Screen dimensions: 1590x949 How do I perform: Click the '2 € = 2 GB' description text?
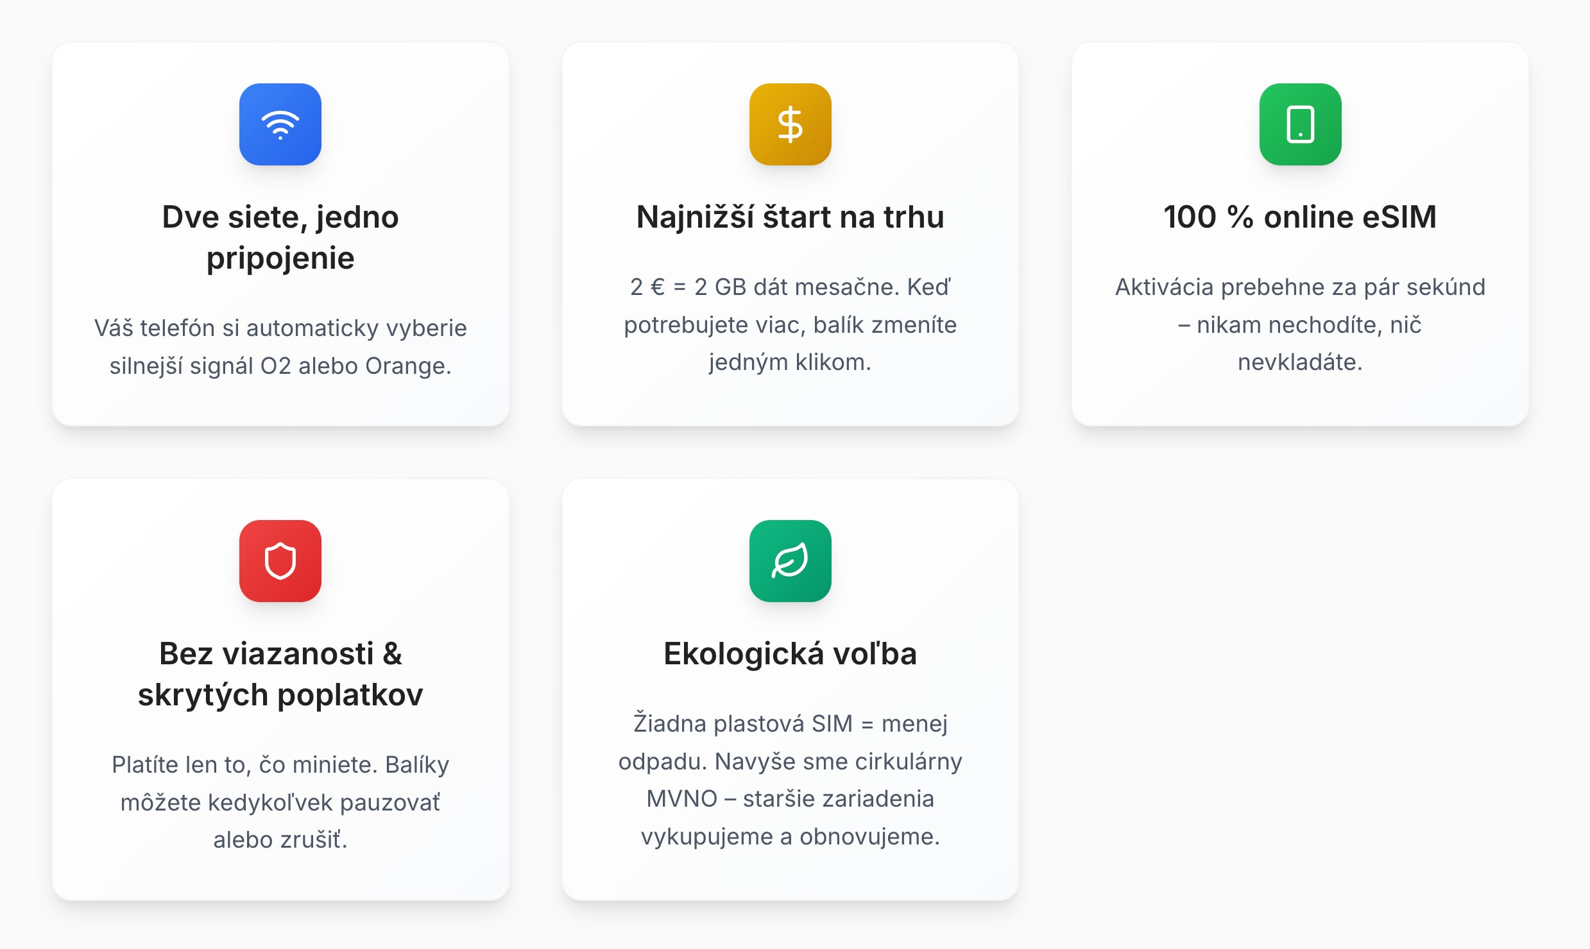pyautogui.click(x=790, y=324)
